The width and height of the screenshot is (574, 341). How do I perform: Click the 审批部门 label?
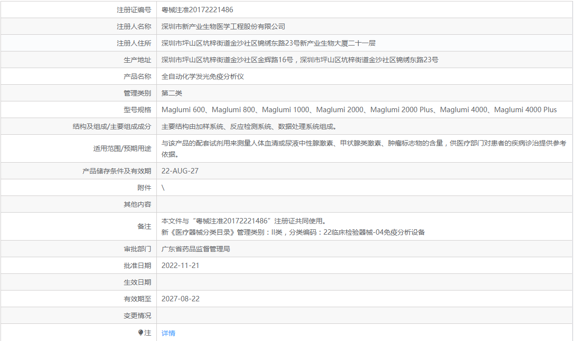point(137,249)
